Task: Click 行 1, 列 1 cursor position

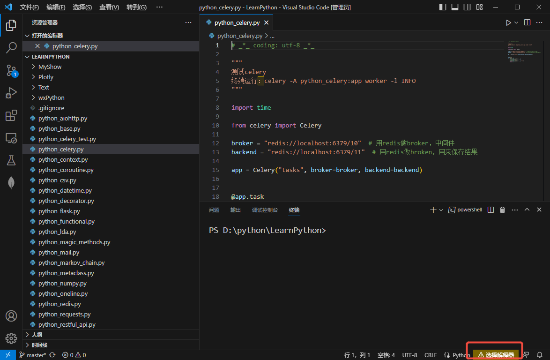Action: click(x=357, y=355)
